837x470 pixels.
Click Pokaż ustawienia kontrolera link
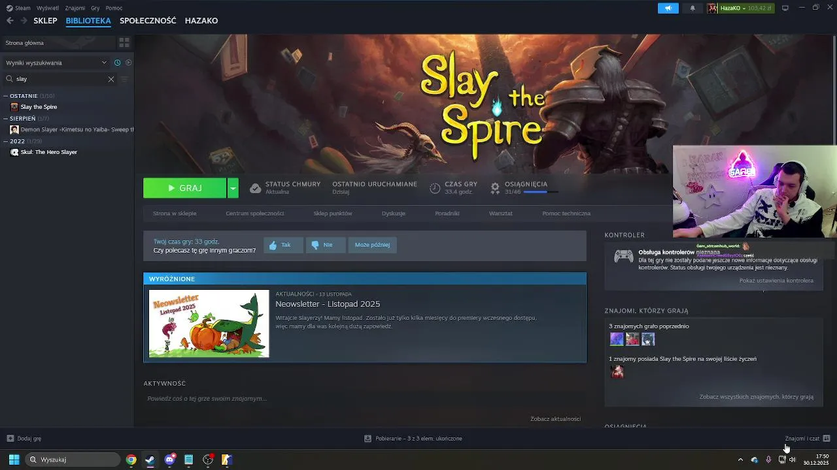(776, 281)
